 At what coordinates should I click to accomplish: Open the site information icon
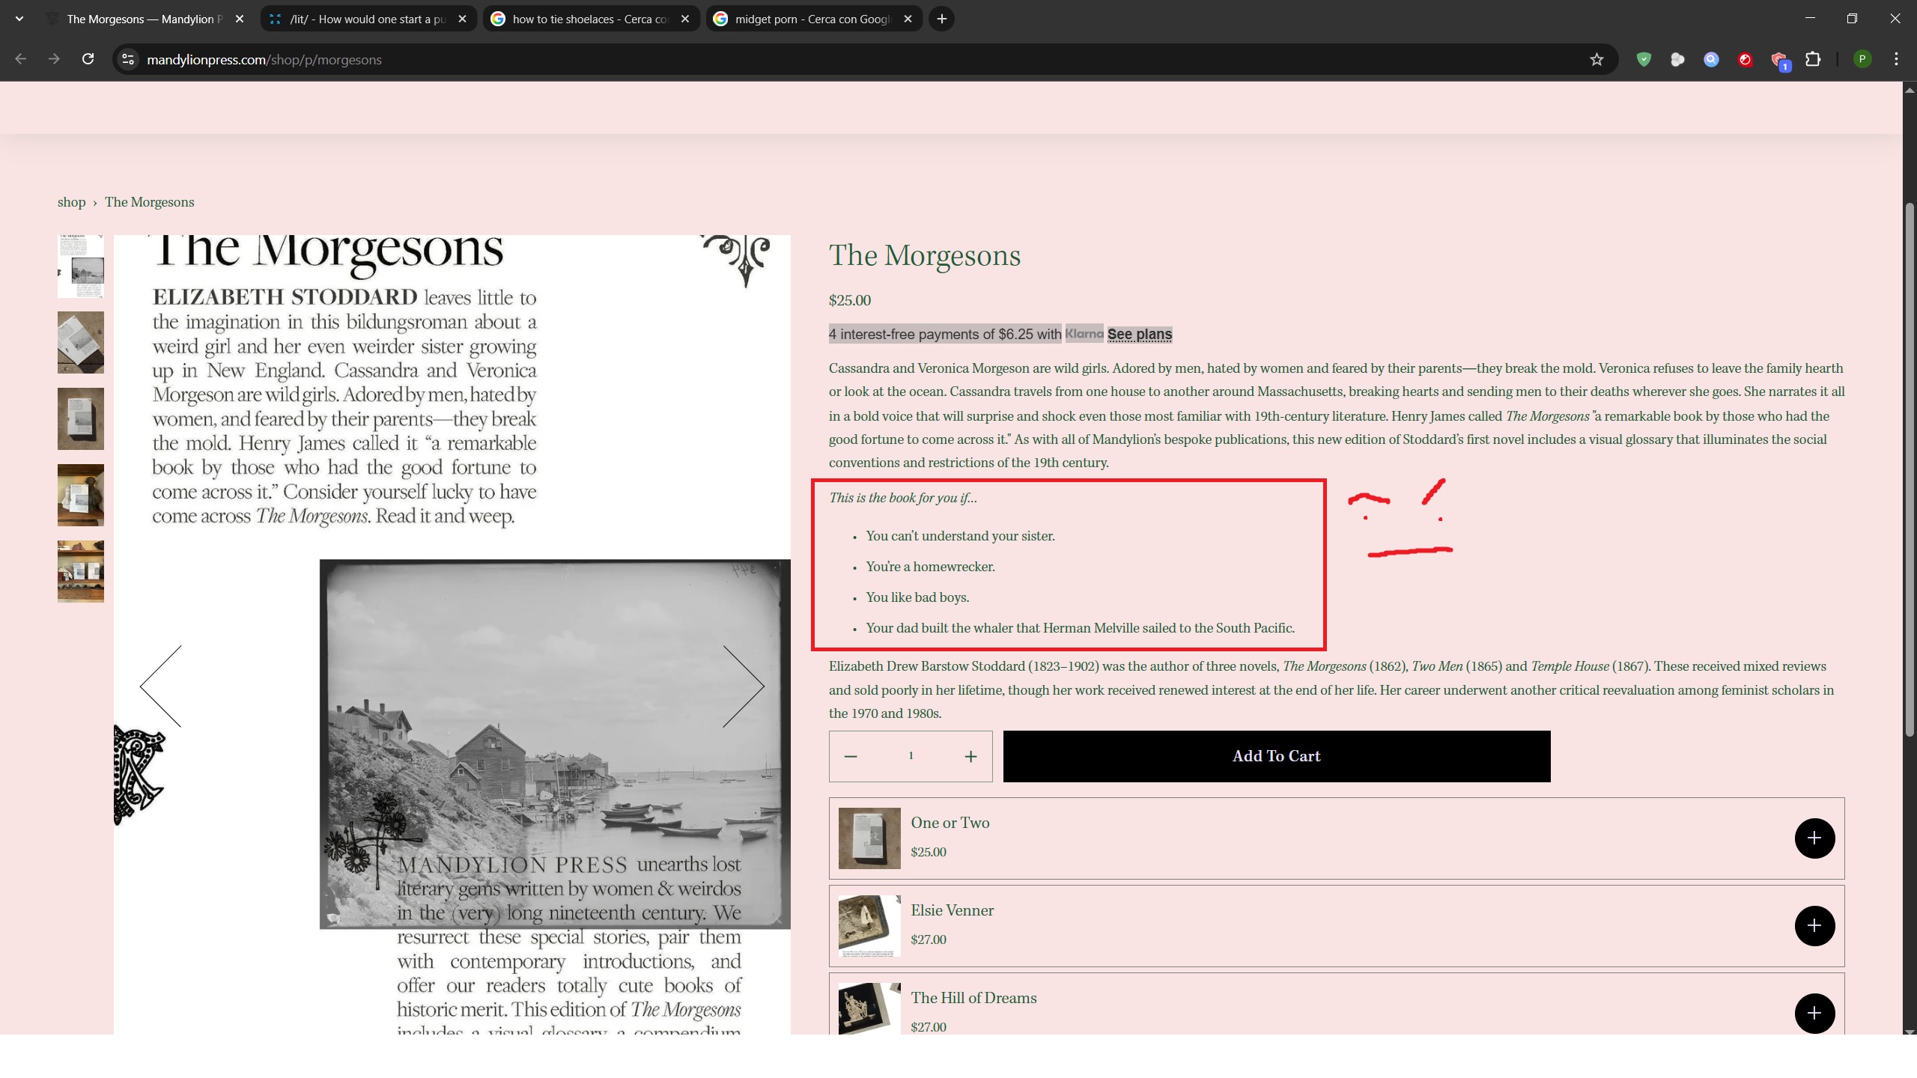[128, 60]
